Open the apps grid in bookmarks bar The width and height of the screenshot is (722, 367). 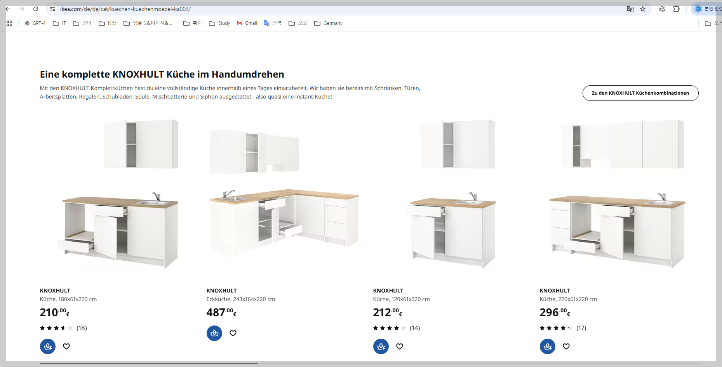coord(9,23)
